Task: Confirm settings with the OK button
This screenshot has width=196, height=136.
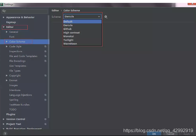Action: tap(154, 134)
